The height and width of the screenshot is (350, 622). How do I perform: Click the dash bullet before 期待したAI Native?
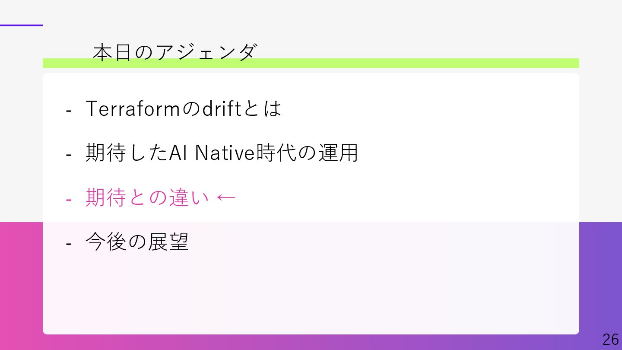(x=68, y=155)
